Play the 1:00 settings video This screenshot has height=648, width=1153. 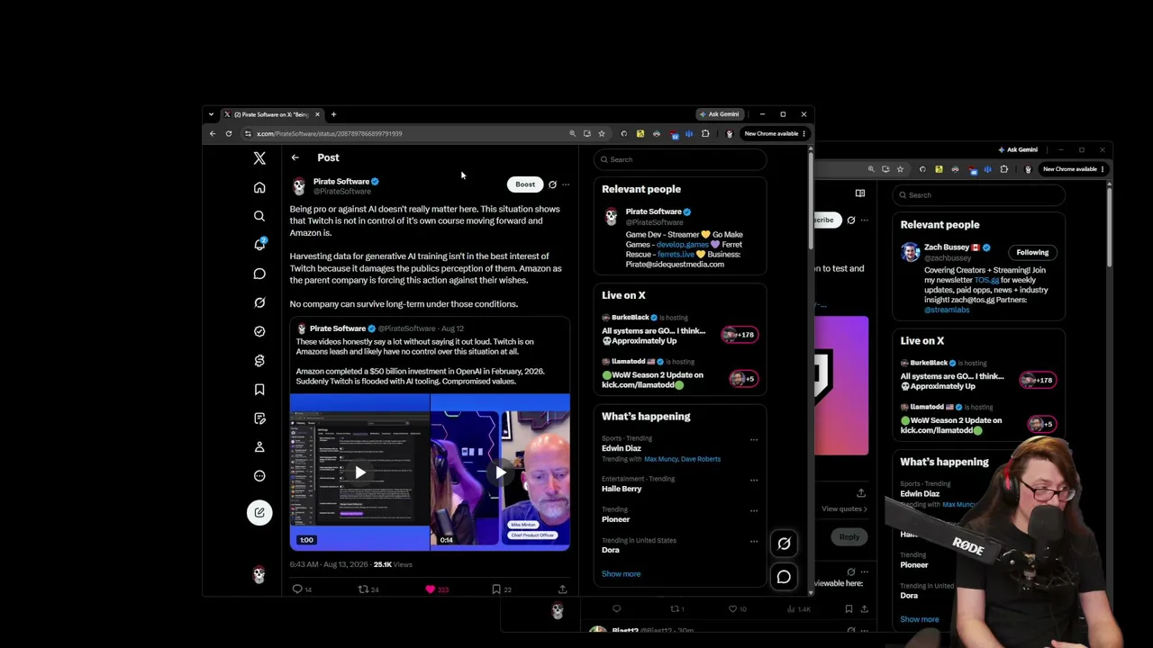click(359, 472)
